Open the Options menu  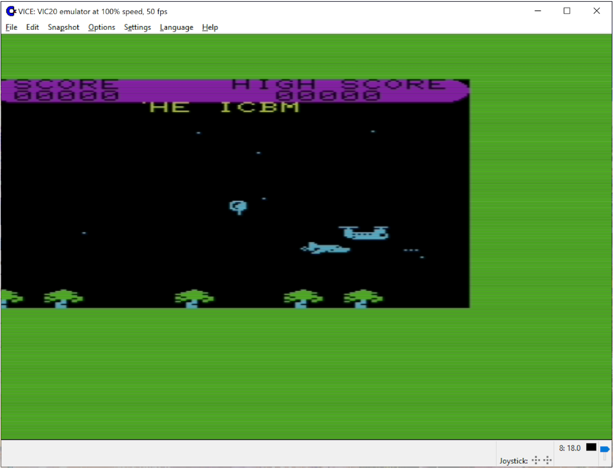point(102,27)
